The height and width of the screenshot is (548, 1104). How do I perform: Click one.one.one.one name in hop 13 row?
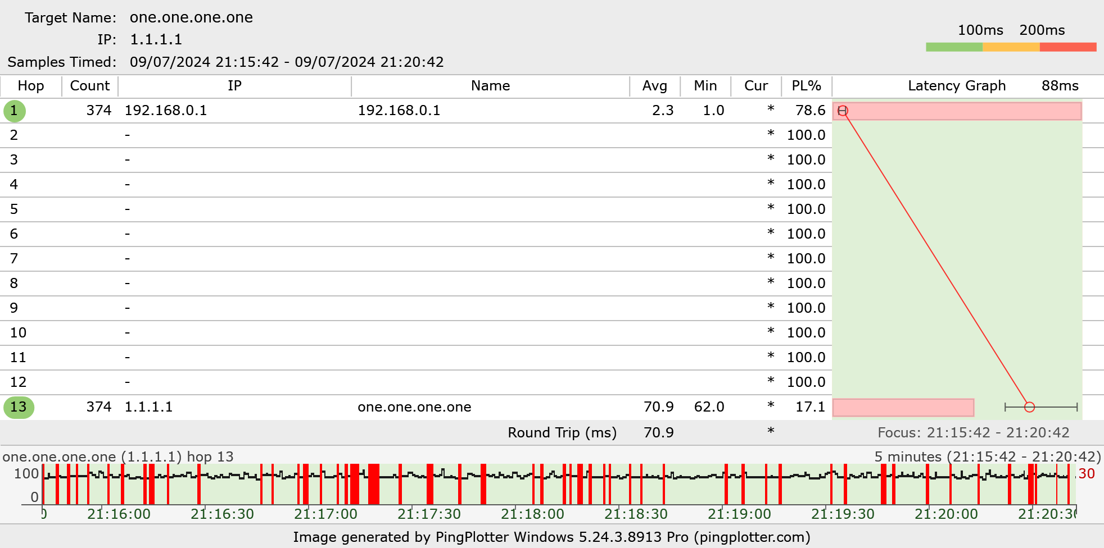pyautogui.click(x=414, y=407)
